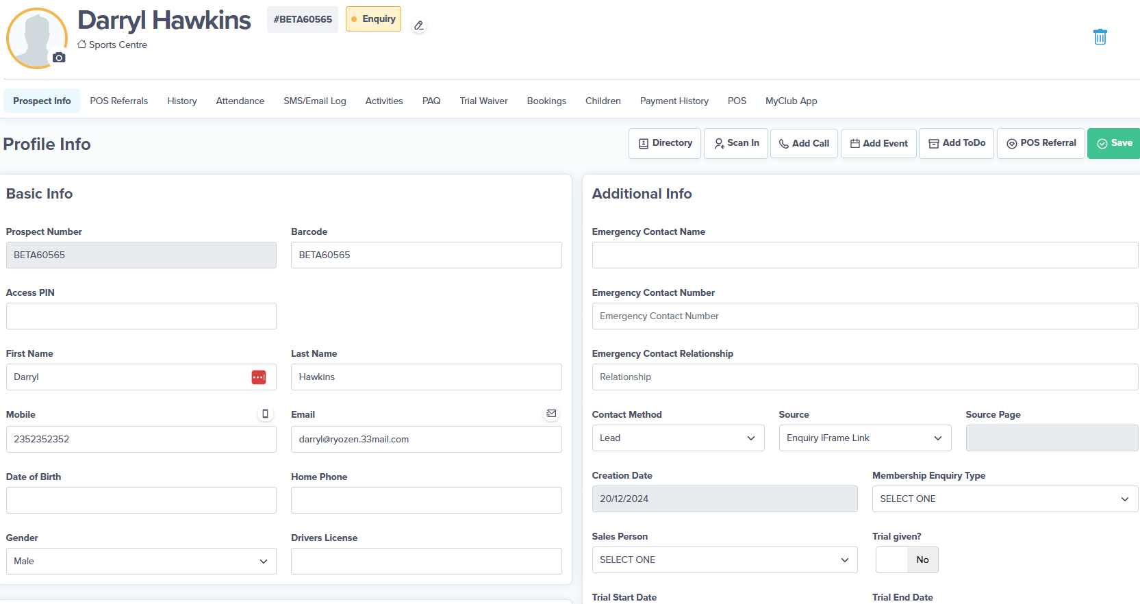The width and height of the screenshot is (1140, 604).
Task: Open the Payment History tab
Action: point(674,101)
